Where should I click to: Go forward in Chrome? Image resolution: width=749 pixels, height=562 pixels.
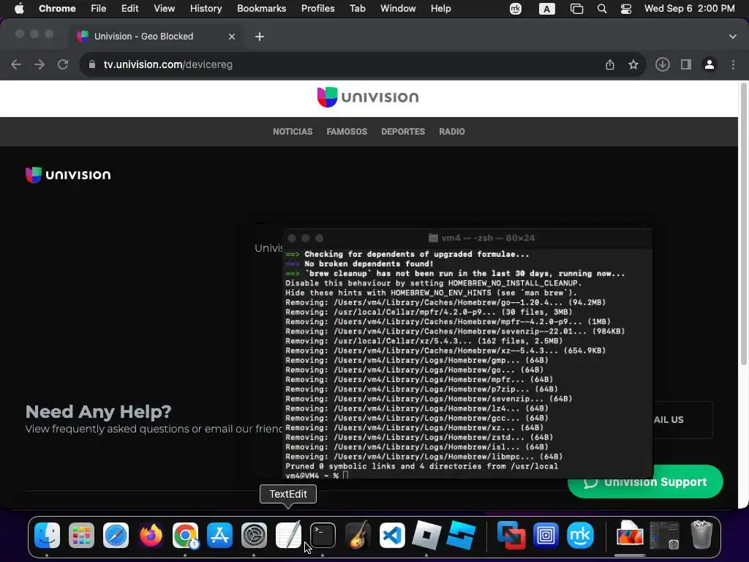(39, 64)
